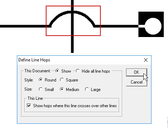Image resolution: width=168 pixels, height=128 pixels.
Task: Cancel the Define Line Hops dialog
Action: (x=137, y=82)
